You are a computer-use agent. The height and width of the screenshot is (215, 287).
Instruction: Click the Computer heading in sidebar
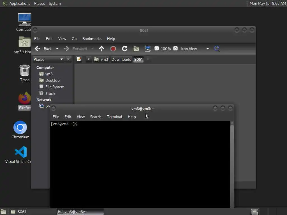tap(45, 68)
